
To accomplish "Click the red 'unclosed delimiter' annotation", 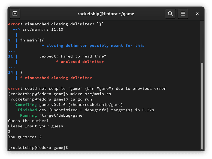I will pos(82,62).
